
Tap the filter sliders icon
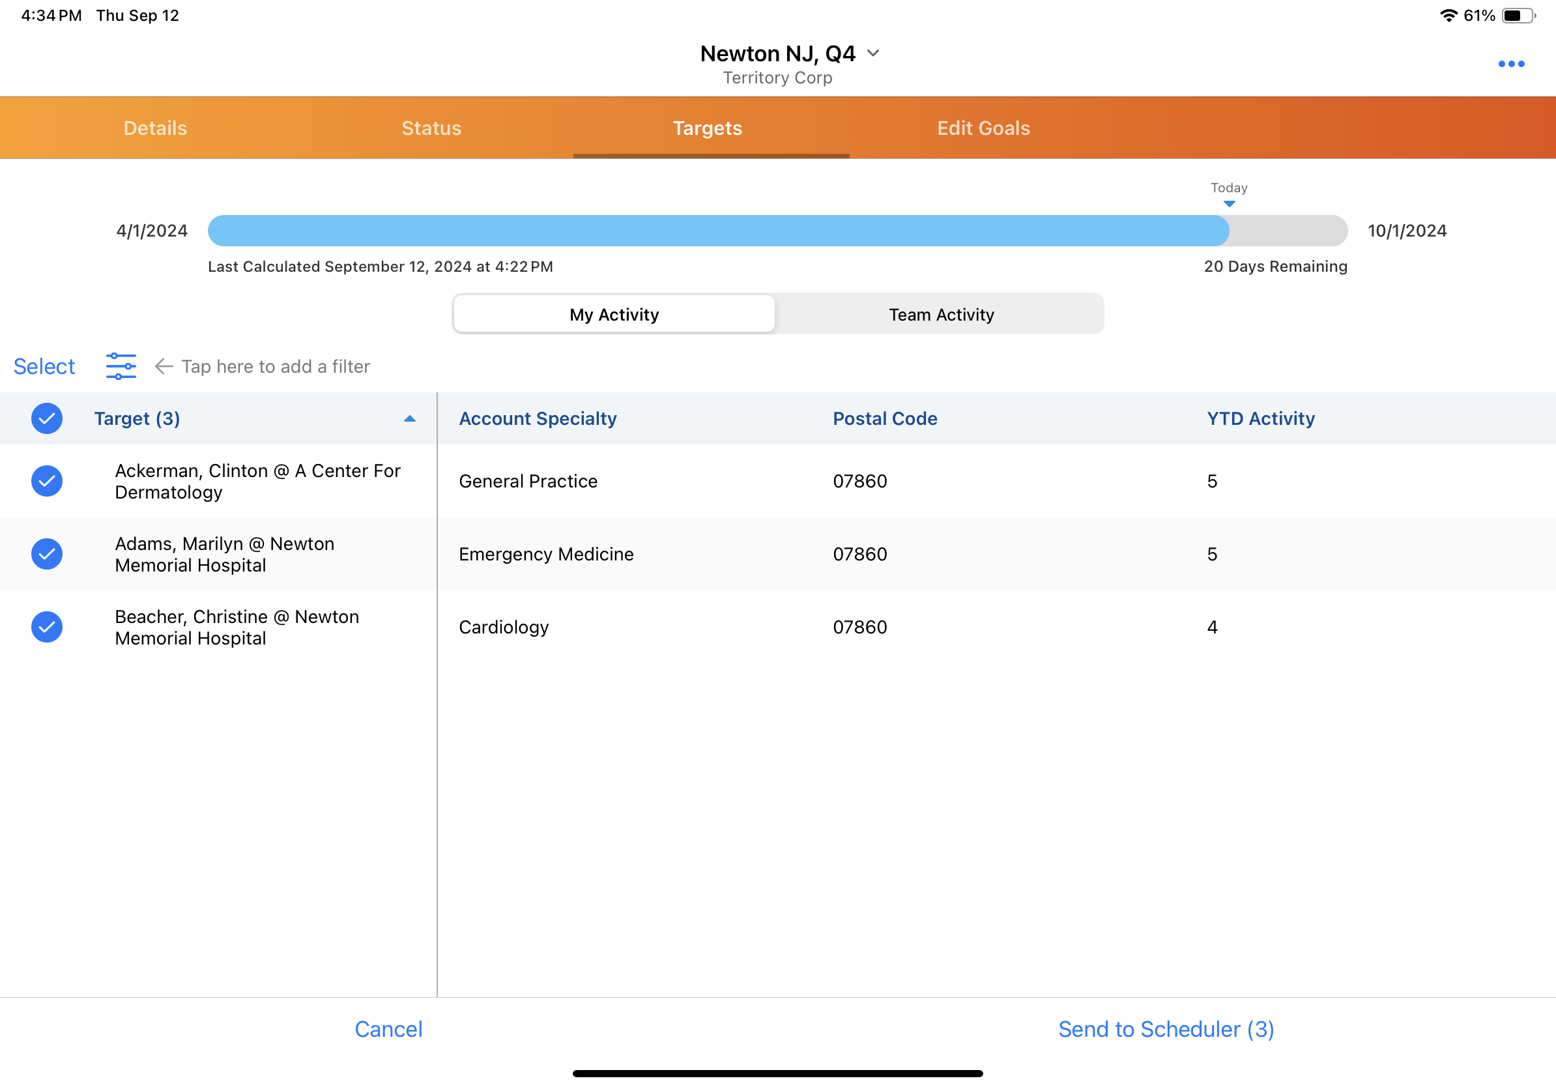[x=121, y=366]
